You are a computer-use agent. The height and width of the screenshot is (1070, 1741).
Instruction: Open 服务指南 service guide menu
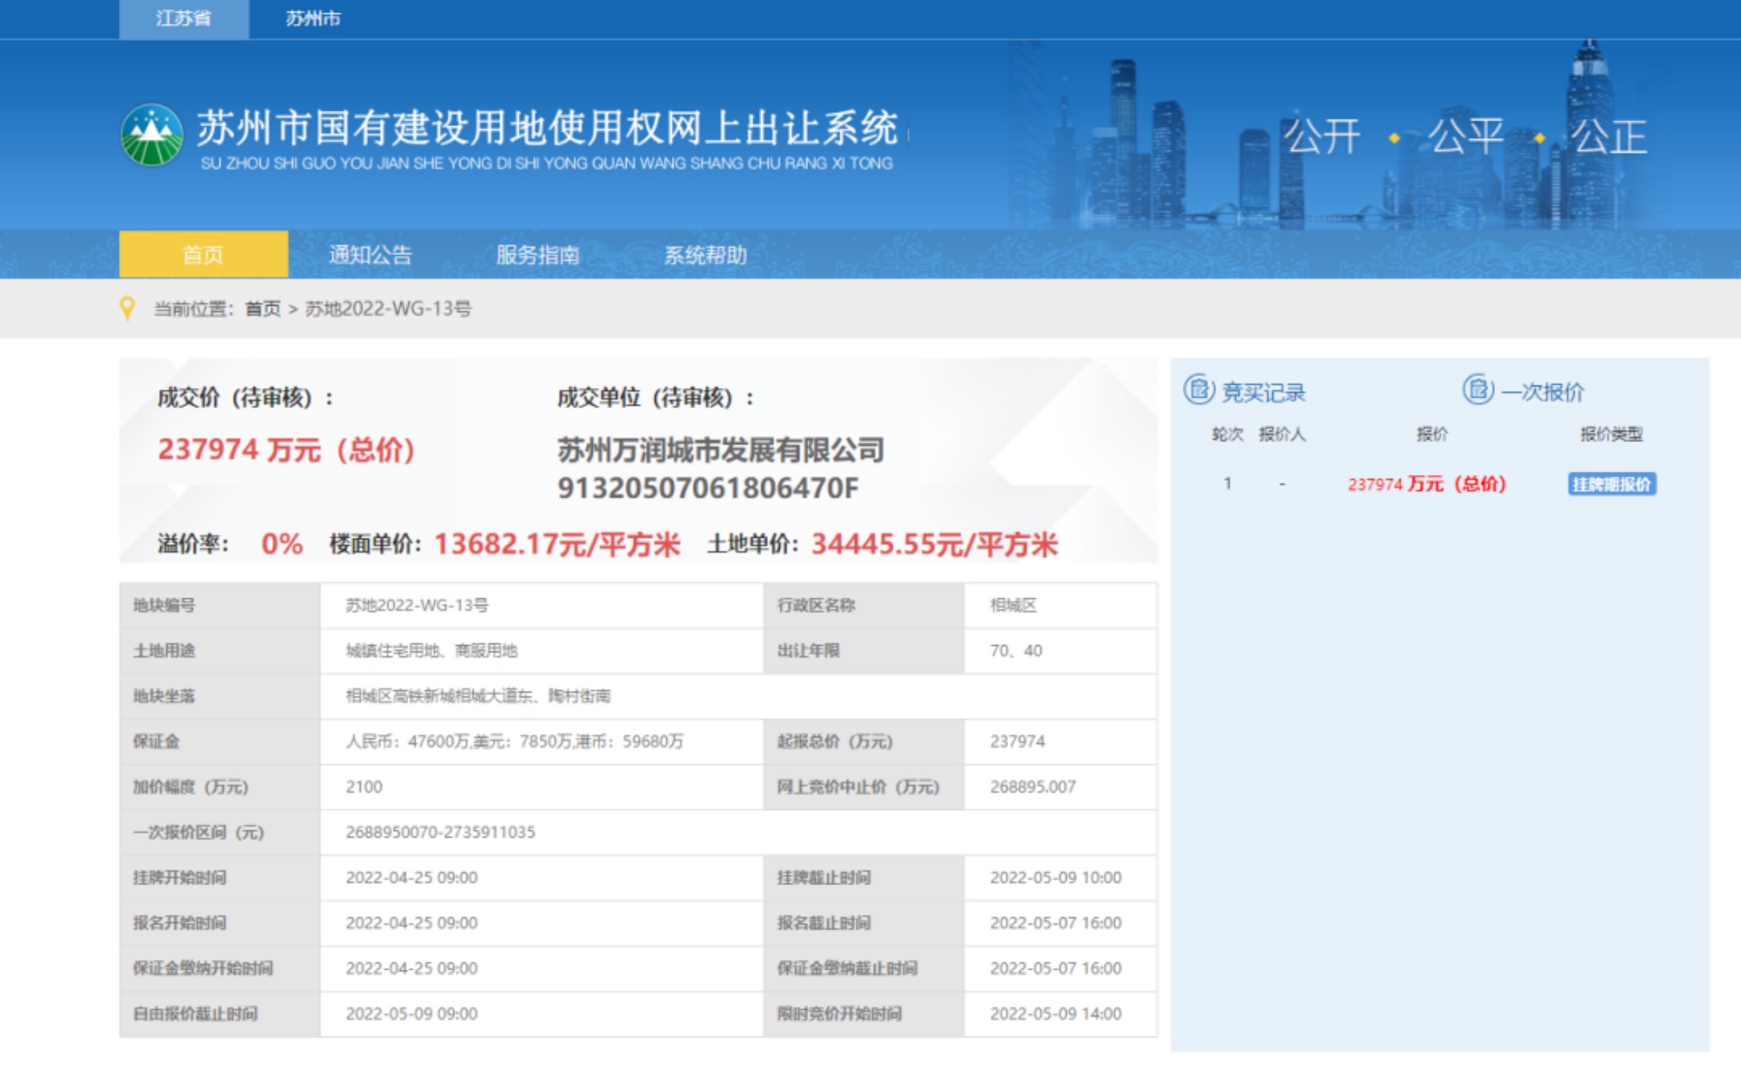pos(537,255)
